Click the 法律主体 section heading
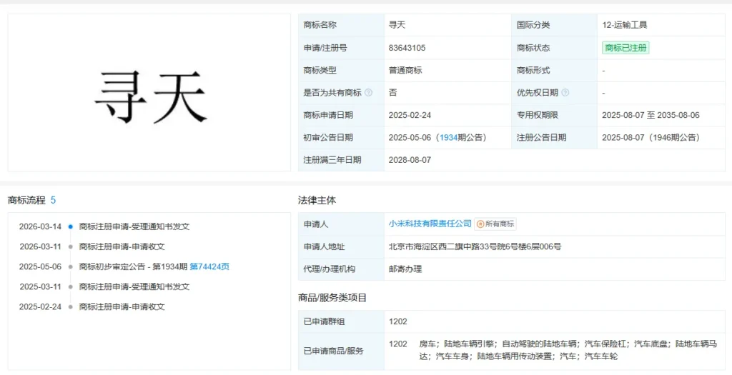Screen dimensions: 732x375 pos(317,200)
